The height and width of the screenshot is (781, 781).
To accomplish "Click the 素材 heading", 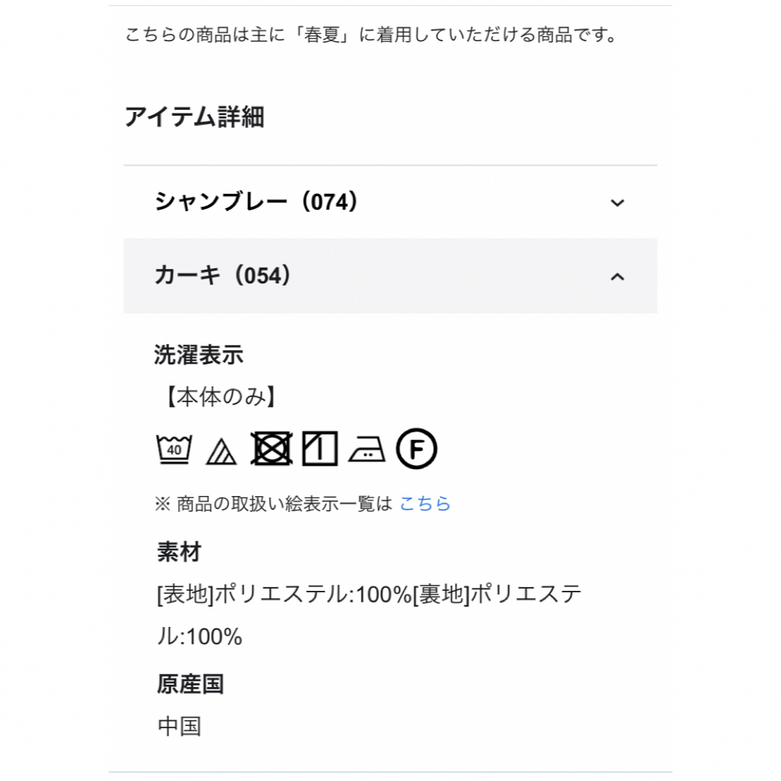I will pos(179,552).
